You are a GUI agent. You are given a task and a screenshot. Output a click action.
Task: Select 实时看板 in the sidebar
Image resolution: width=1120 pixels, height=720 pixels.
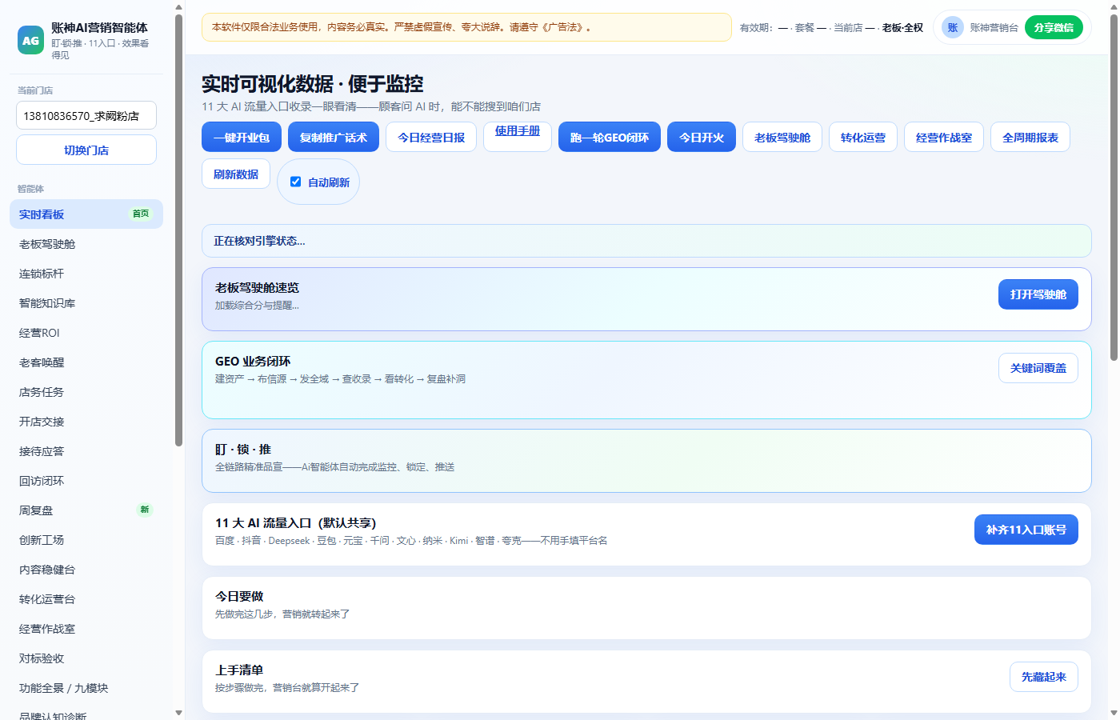pos(86,214)
